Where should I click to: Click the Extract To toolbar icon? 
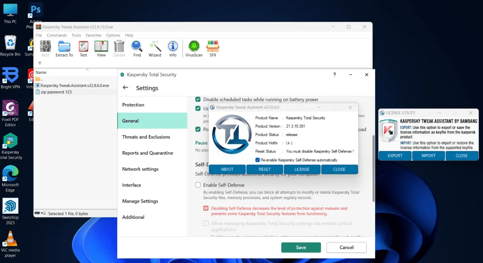point(64,49)
